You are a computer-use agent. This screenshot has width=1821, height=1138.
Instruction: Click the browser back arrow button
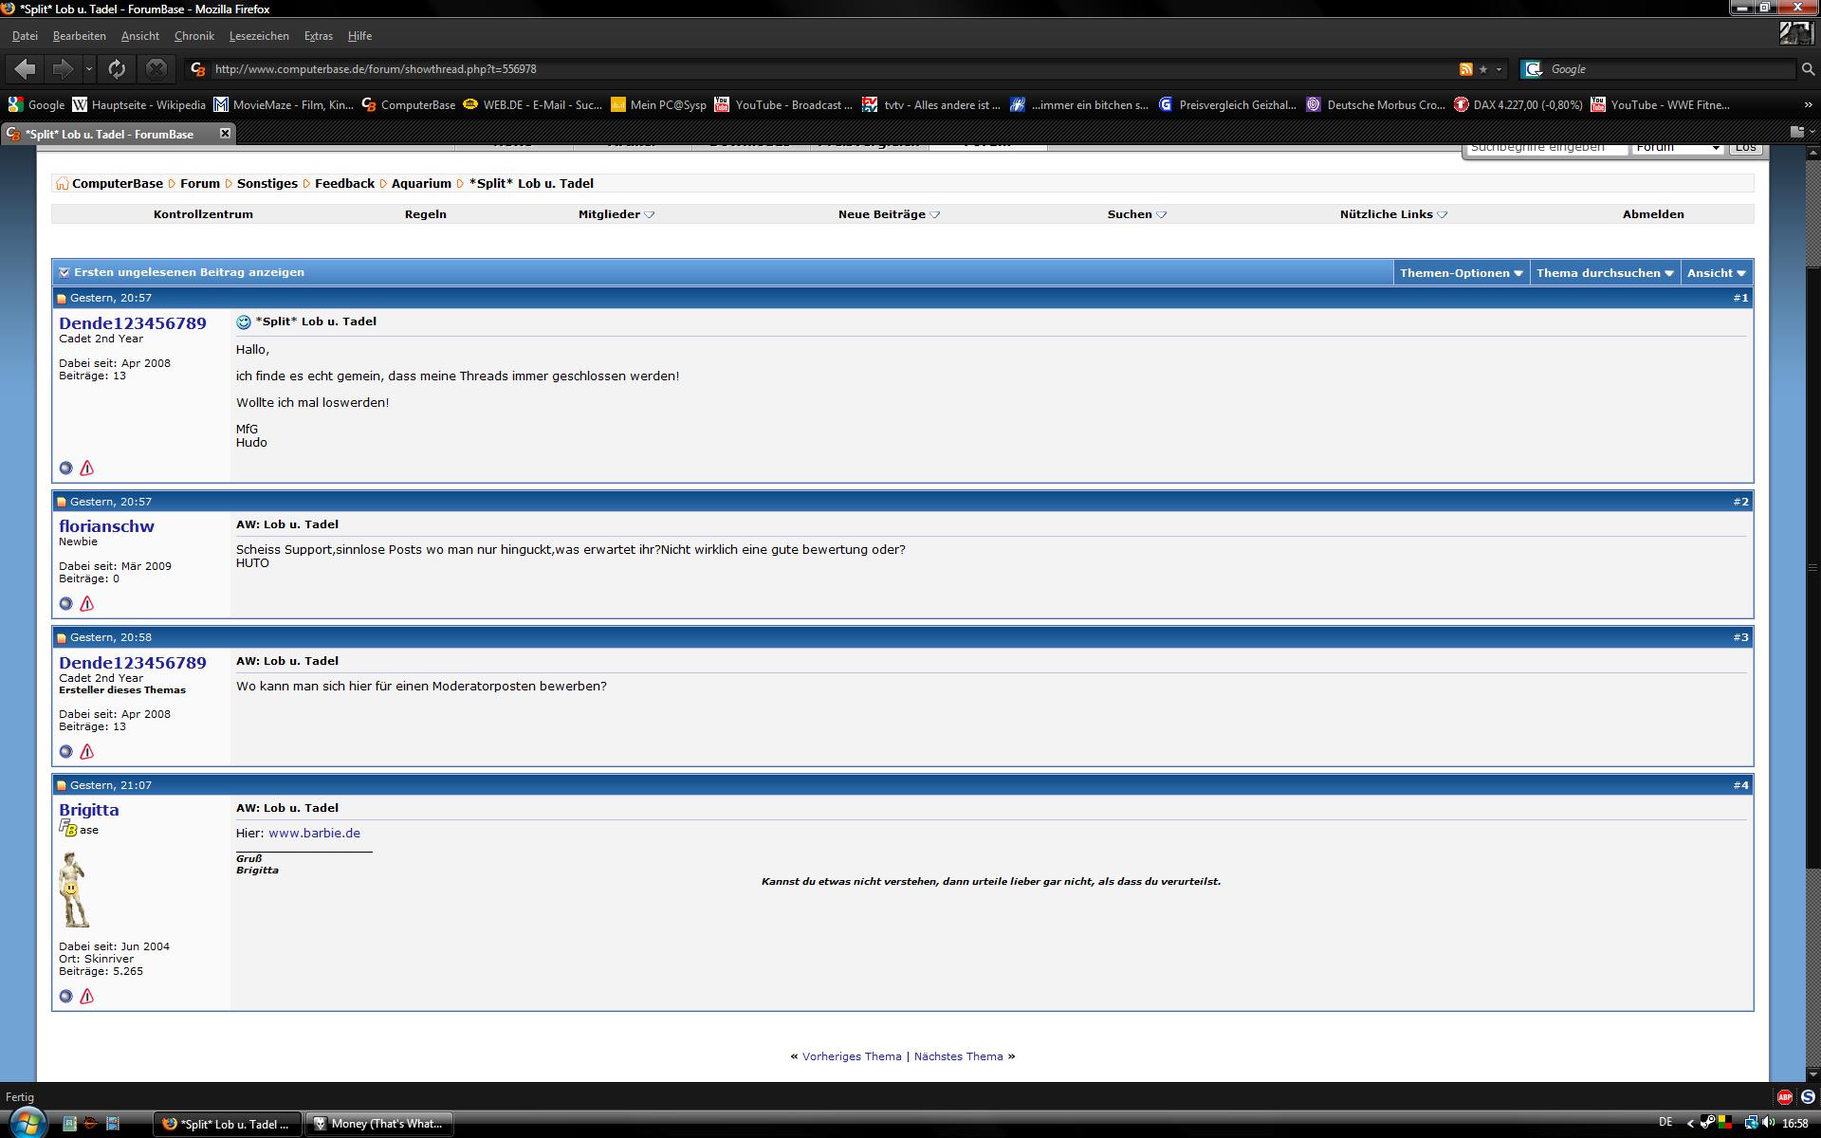click(26, 69)
